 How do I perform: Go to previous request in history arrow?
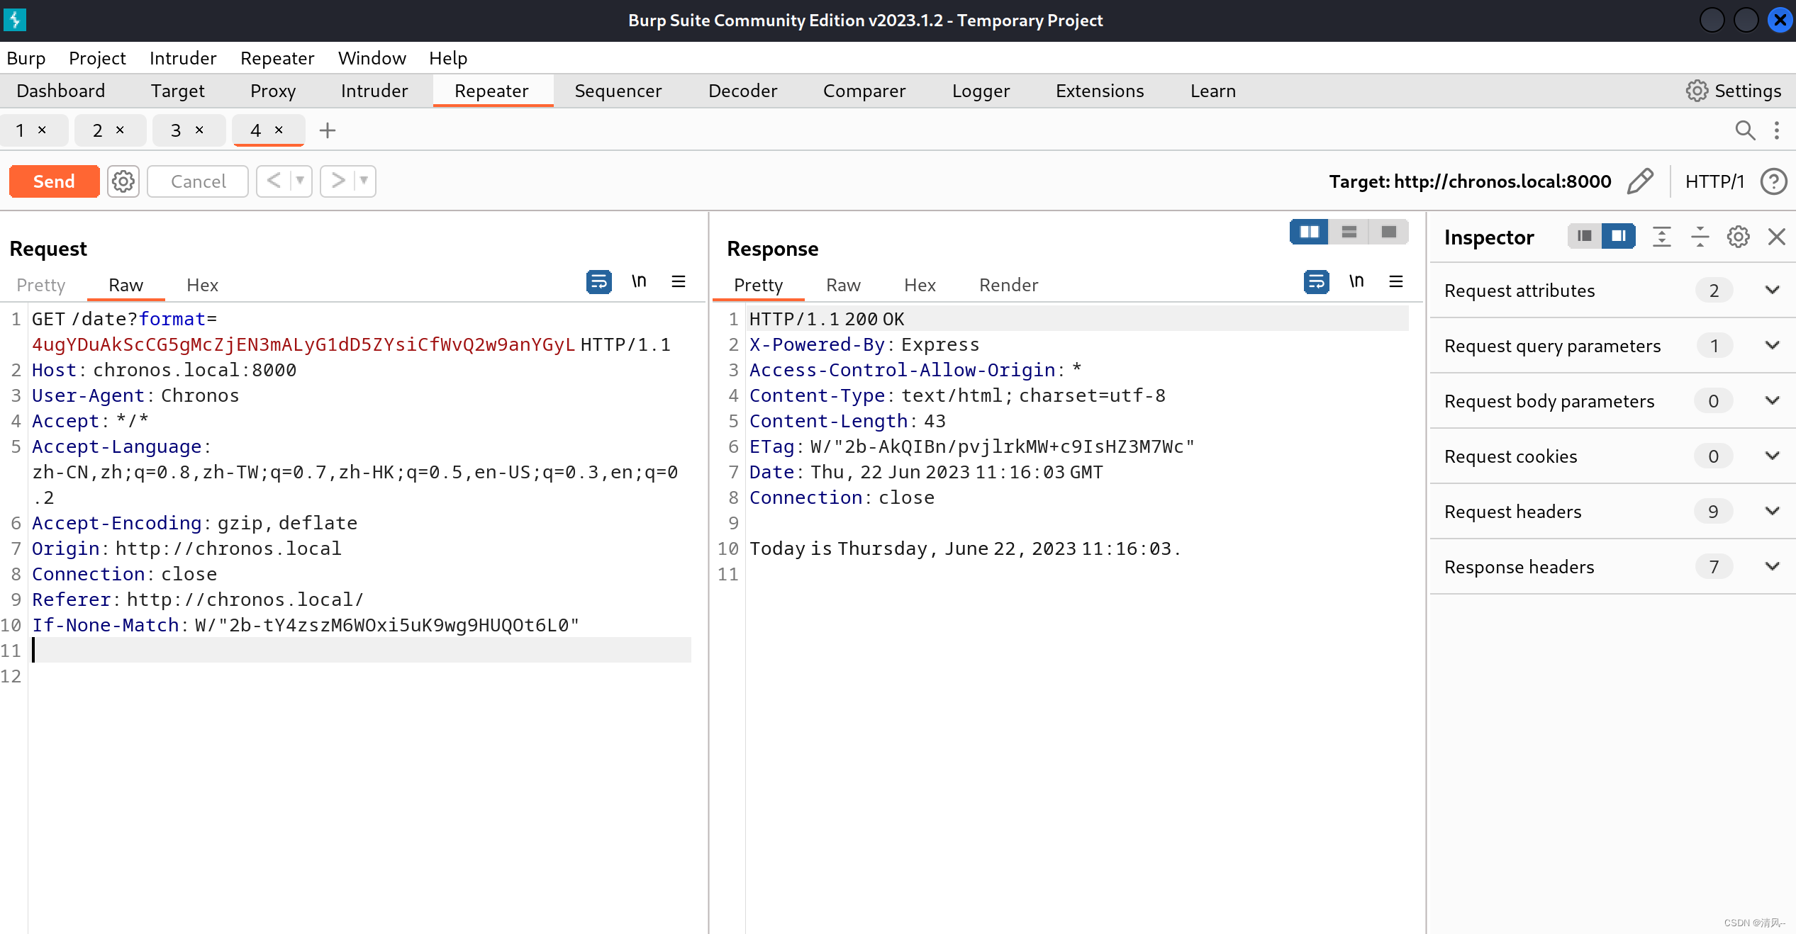pos(274,181)
